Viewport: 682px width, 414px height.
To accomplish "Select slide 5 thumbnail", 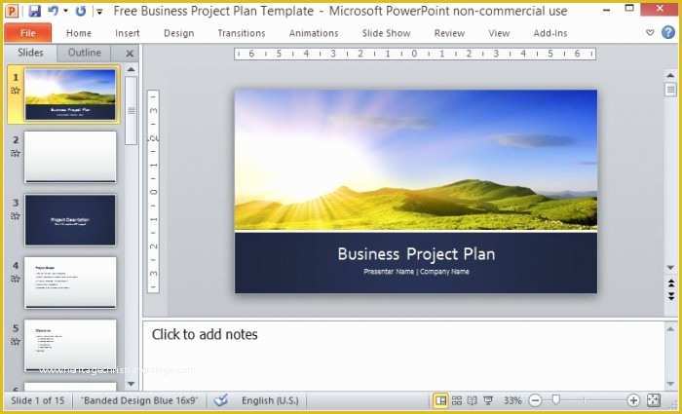I will point(70,345).
